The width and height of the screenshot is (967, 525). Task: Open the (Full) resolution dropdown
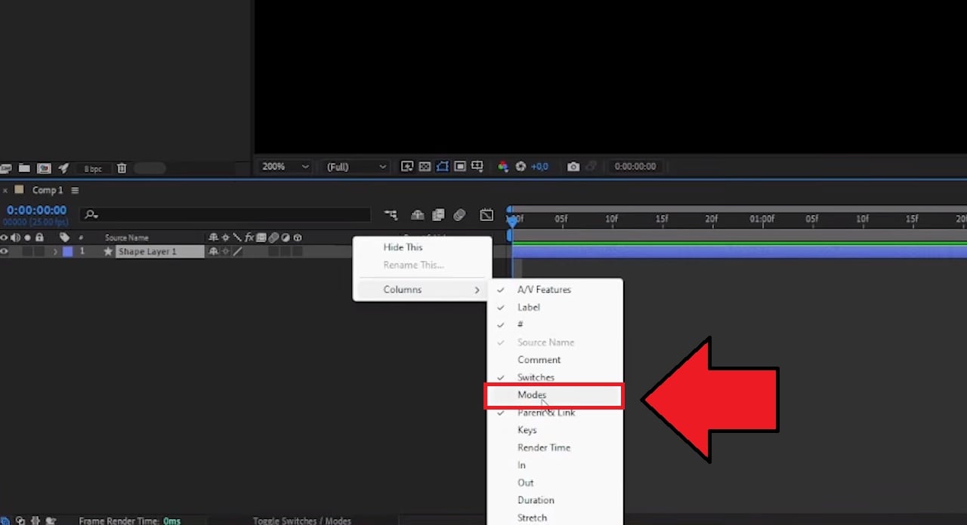point(356,167)
